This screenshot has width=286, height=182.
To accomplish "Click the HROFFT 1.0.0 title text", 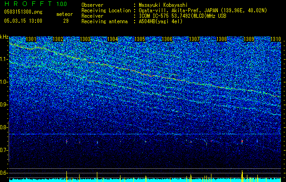I will pos(35,4).
